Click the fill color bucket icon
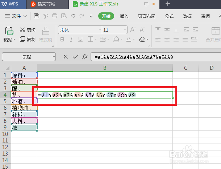 [x=116, y=39]
